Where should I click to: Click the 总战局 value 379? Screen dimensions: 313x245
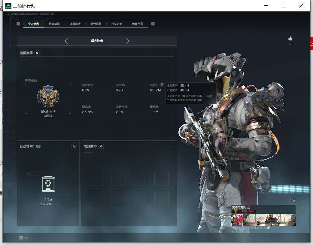click(119, 90)
